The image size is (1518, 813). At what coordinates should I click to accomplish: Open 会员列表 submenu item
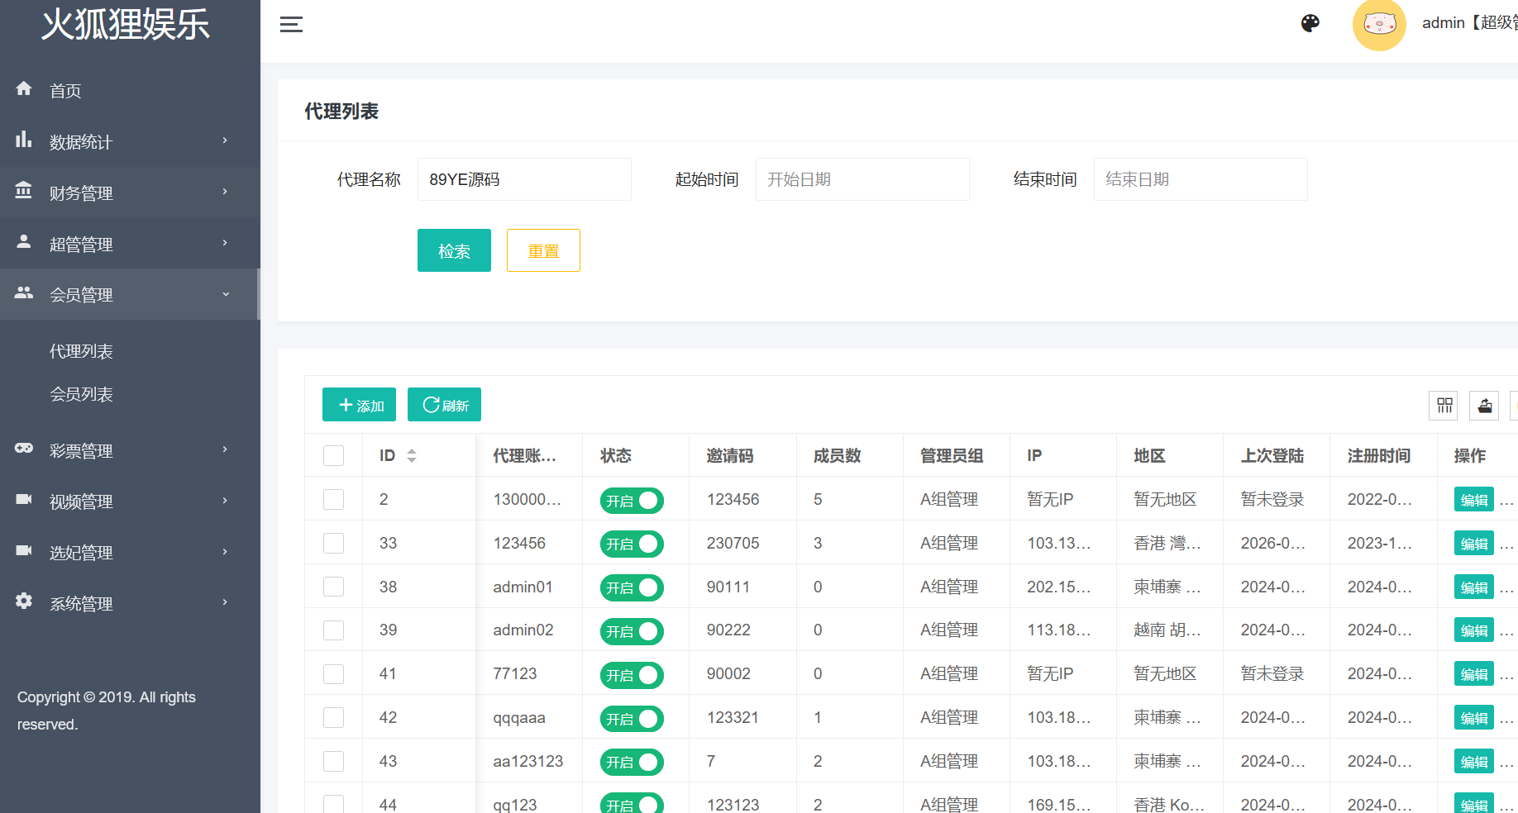pos(81,394)
